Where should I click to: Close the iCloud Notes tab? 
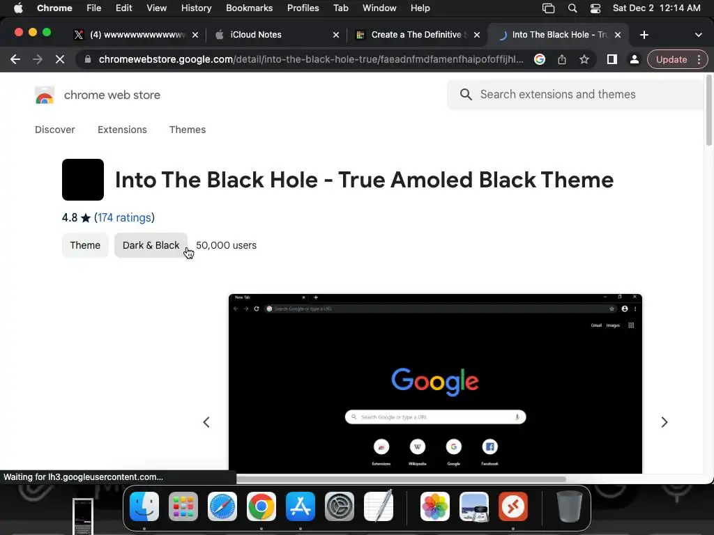336,35
